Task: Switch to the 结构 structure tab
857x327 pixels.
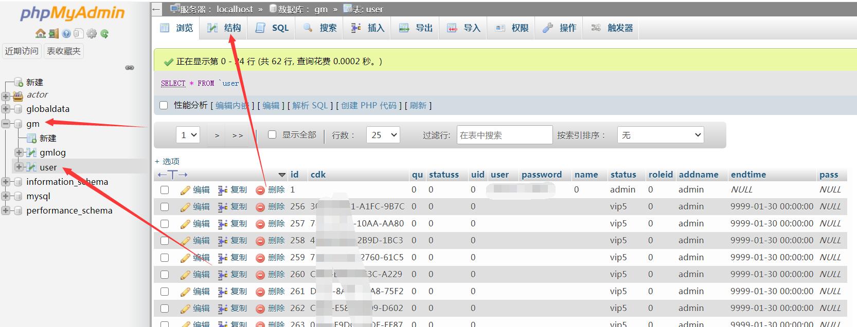Action: 224,28
